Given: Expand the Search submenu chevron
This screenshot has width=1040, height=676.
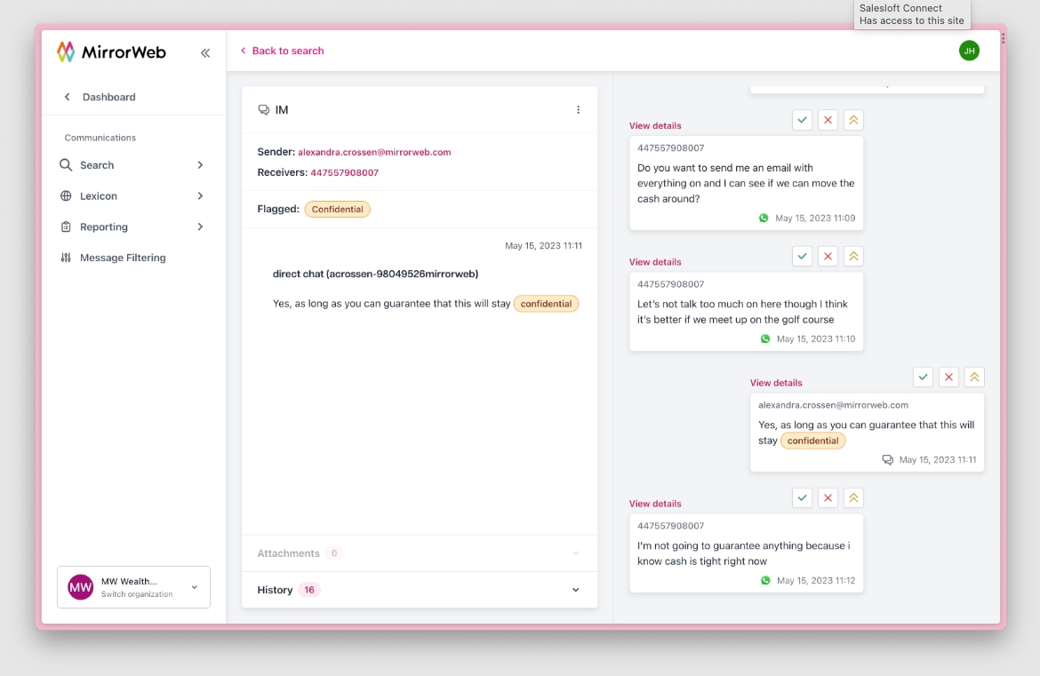Looking at the screenshot, I should pos(200,164).
